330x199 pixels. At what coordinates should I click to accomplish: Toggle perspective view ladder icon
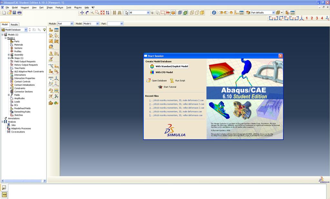click(120, 13)
